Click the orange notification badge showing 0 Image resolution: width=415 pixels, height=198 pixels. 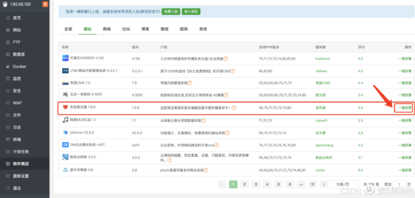(x=45, y=4)
